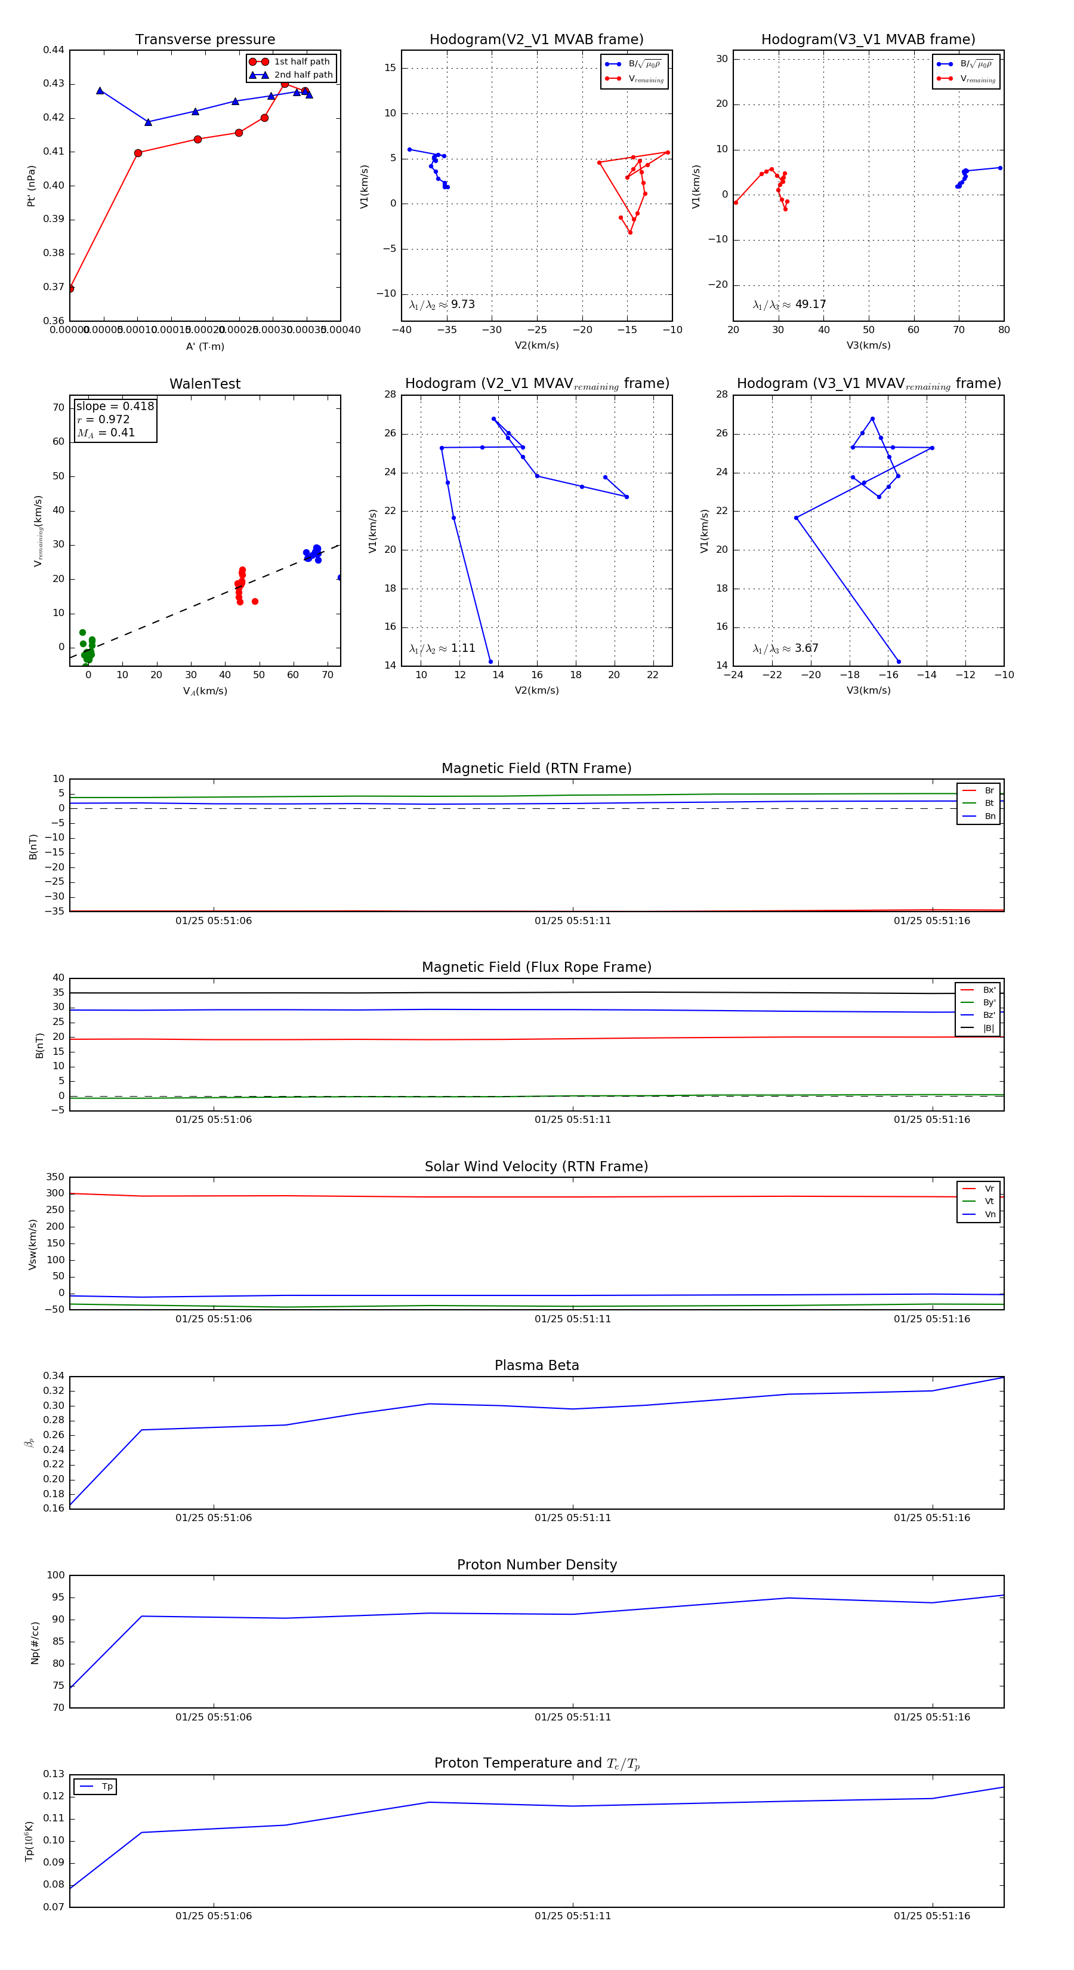The image size is (1074, 1970).
Task: Click the 'Np(#/cc)' axis label
Action: point(35,1642)
